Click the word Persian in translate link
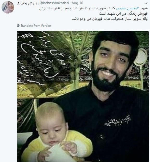This screenshot has width=150, height=162. [46, 26]
